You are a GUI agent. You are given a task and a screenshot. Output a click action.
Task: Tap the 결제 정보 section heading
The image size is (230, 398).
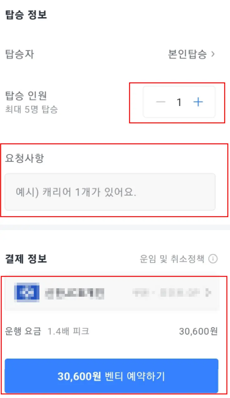26,259
